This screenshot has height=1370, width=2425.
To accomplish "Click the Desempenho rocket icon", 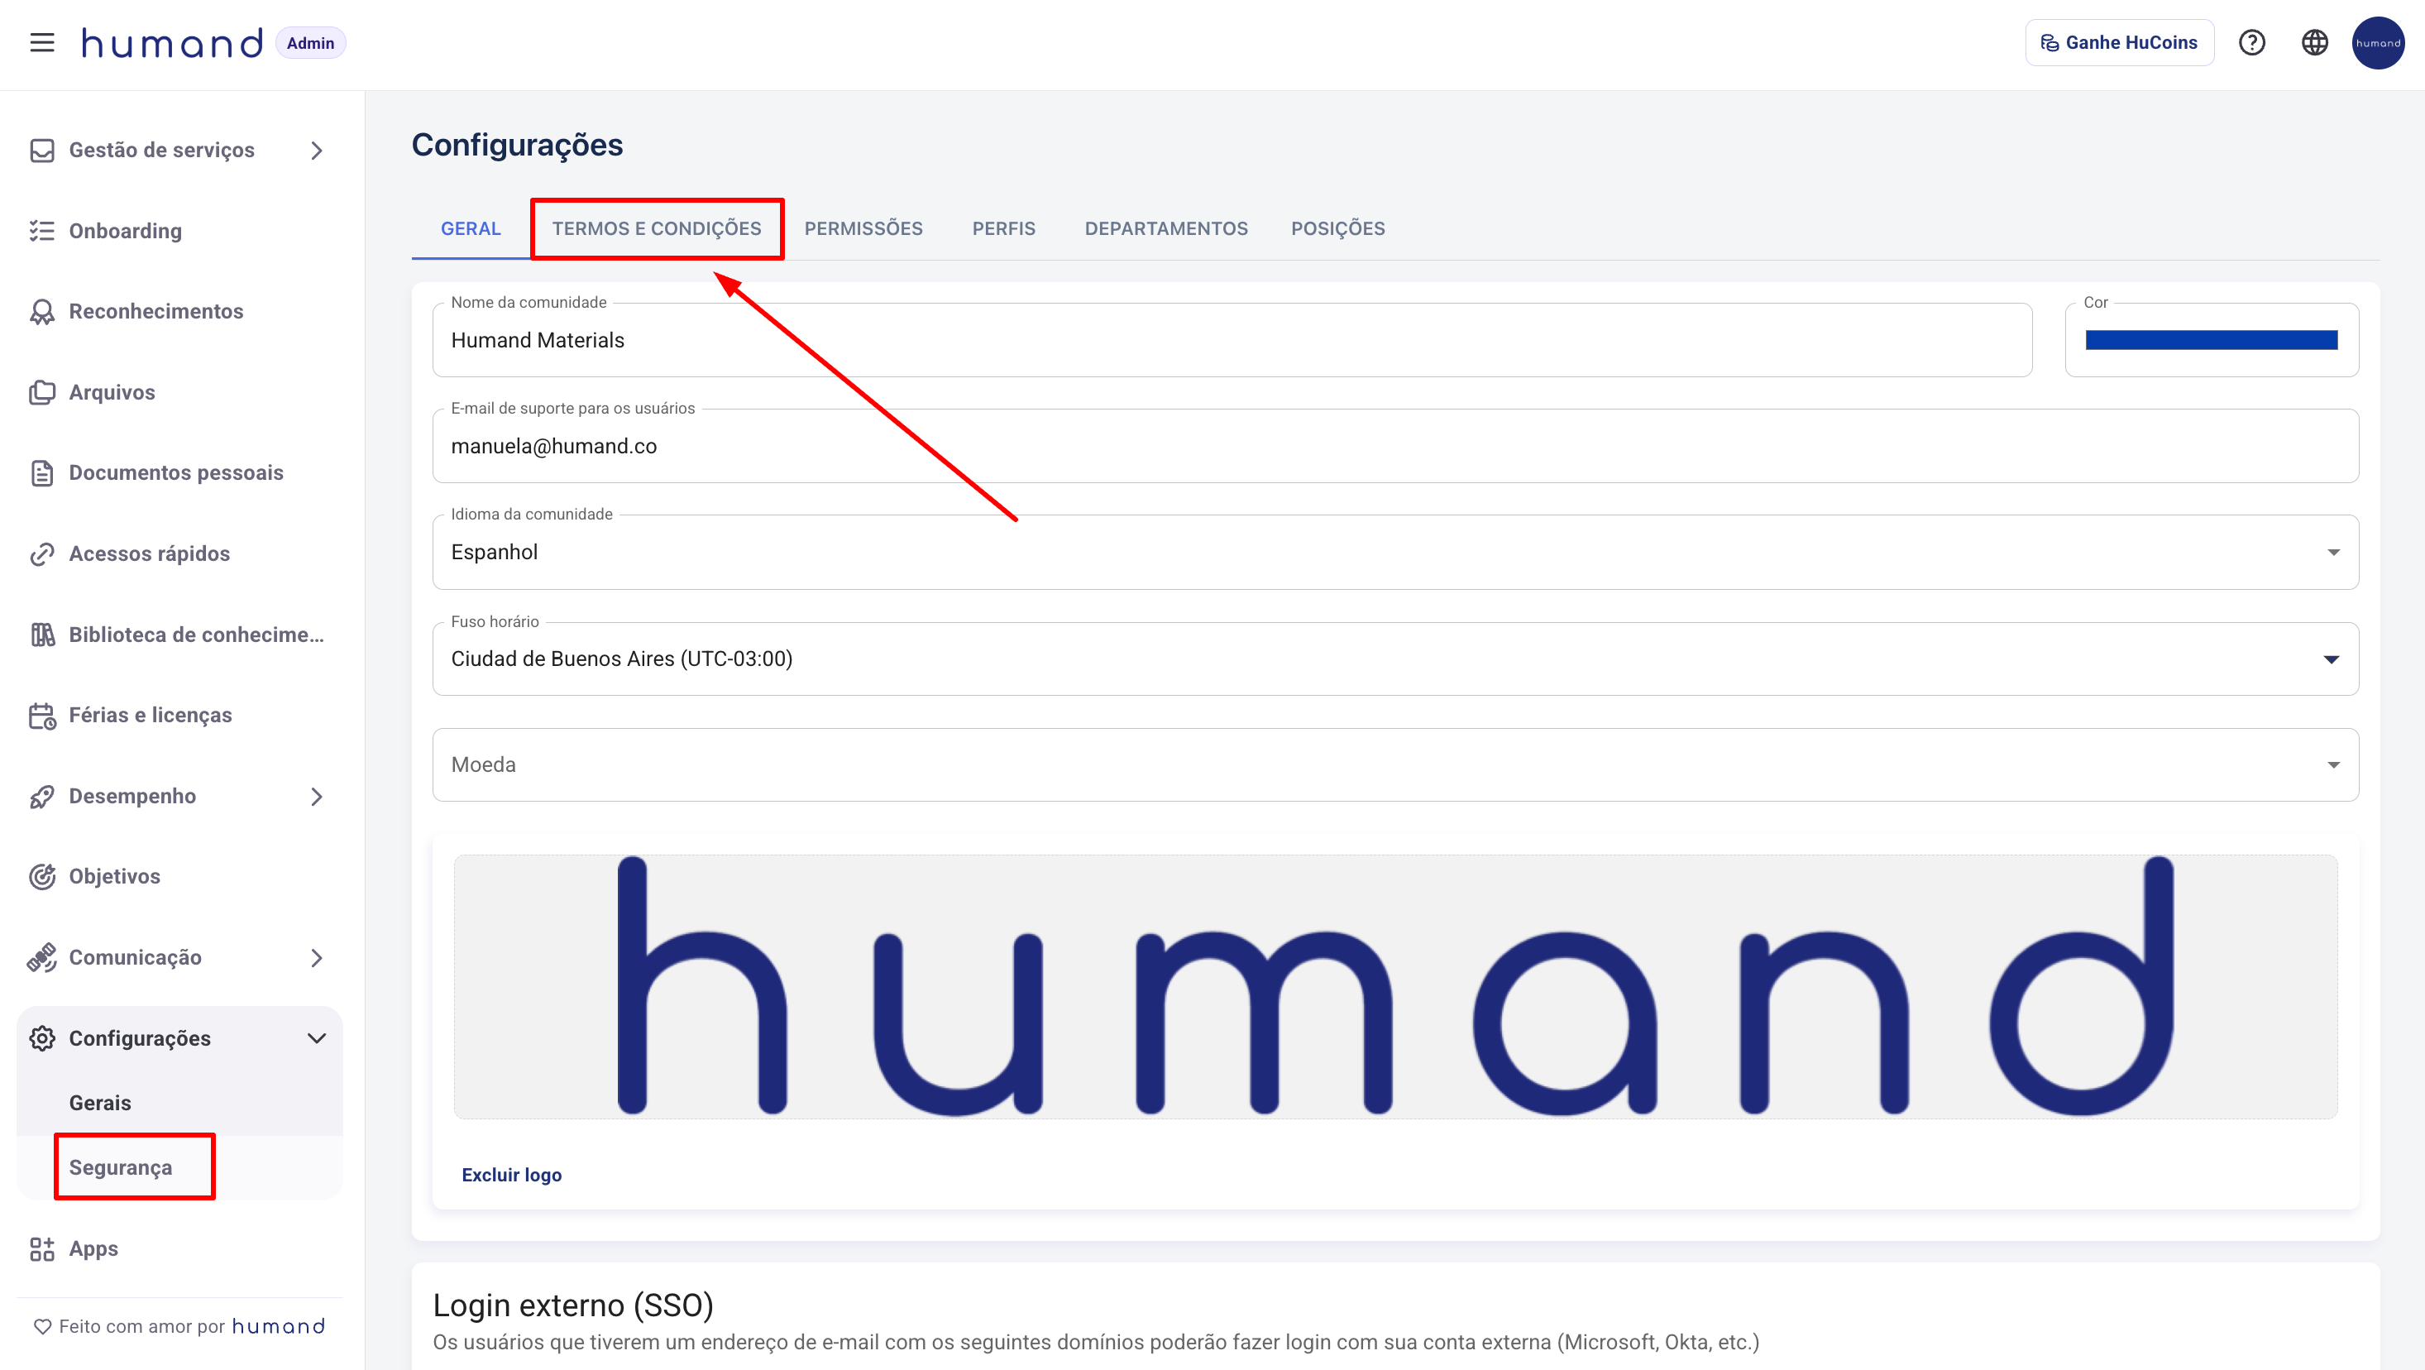I will pyautogui.click(x=42, y=797).
